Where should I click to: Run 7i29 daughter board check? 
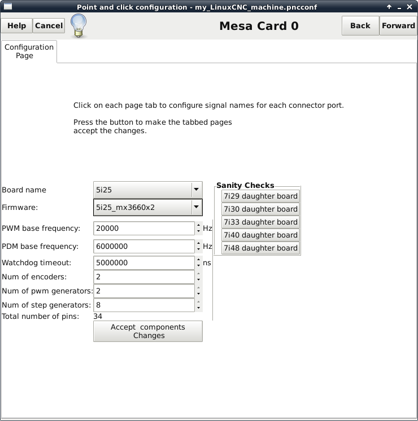[260, 196]
